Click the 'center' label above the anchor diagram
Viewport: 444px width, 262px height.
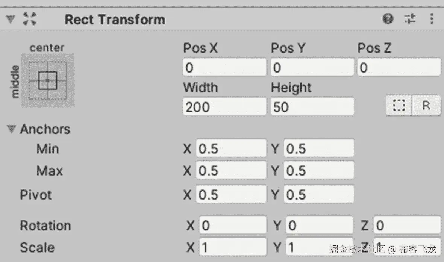pyautogui.click(x=47, y=47)
